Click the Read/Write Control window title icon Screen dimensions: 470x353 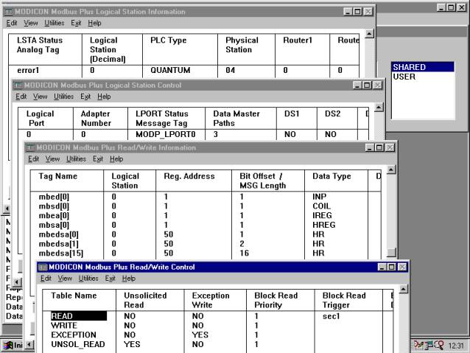coord(43,267)
